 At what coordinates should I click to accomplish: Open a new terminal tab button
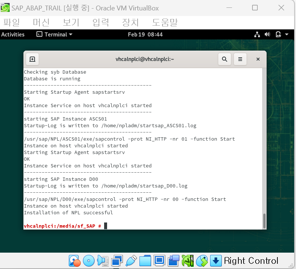click(x=32, y=59)
